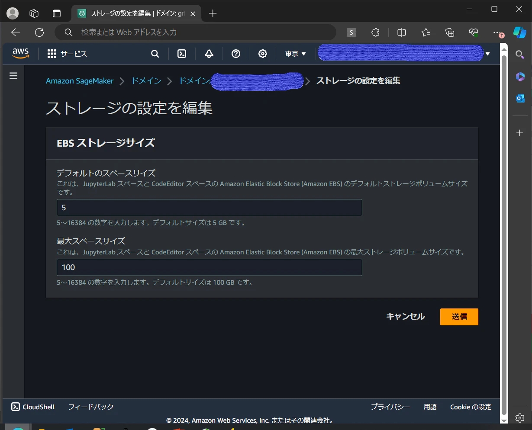Open the AWS console search magnifier
Viewport: 532px width, 430px height.
(155, 54)
